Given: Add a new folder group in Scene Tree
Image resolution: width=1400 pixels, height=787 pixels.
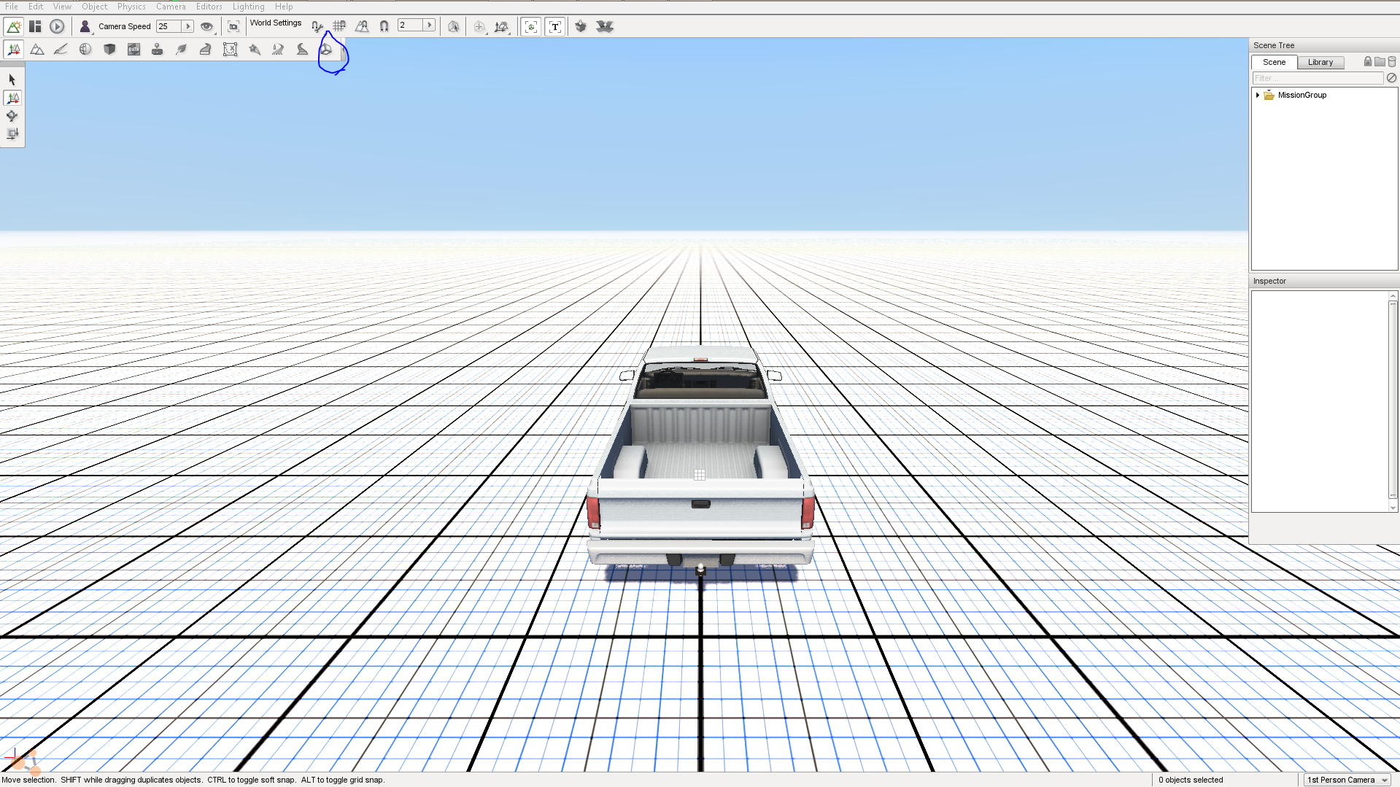Looking at the screenshot, I should click(1380, 62).
